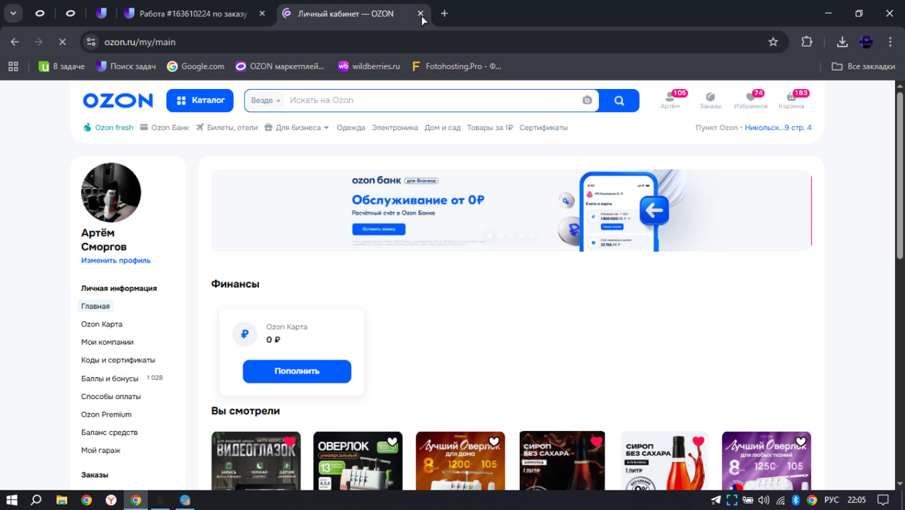Open the Никольск...9 стр. 4 pickup point link
905x510 pixels.
[778, 128]
